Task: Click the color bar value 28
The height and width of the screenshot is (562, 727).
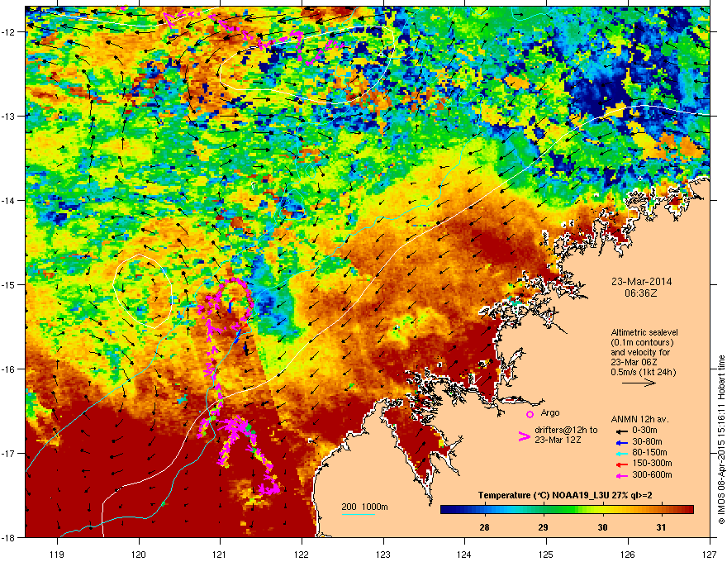Action: click(484, 527)
